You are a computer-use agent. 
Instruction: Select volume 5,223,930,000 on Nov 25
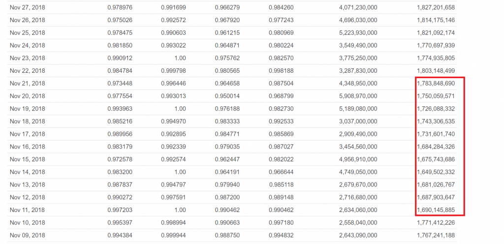point(358,33)
